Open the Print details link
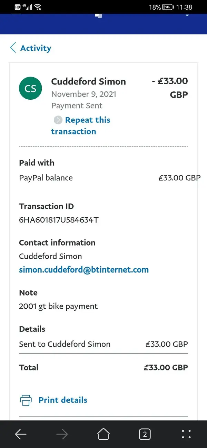207x448 pixels. point(63,400)
